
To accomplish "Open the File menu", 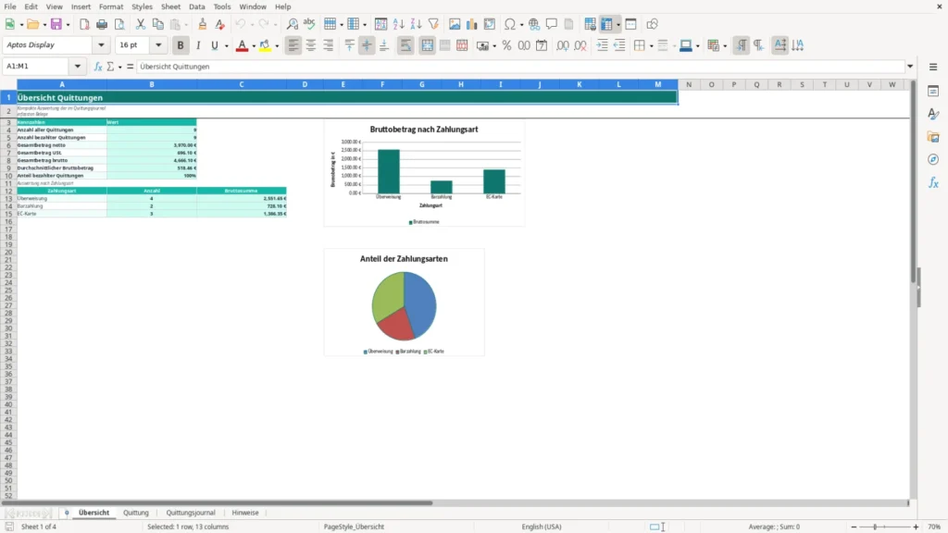I will tap(10, 6).
